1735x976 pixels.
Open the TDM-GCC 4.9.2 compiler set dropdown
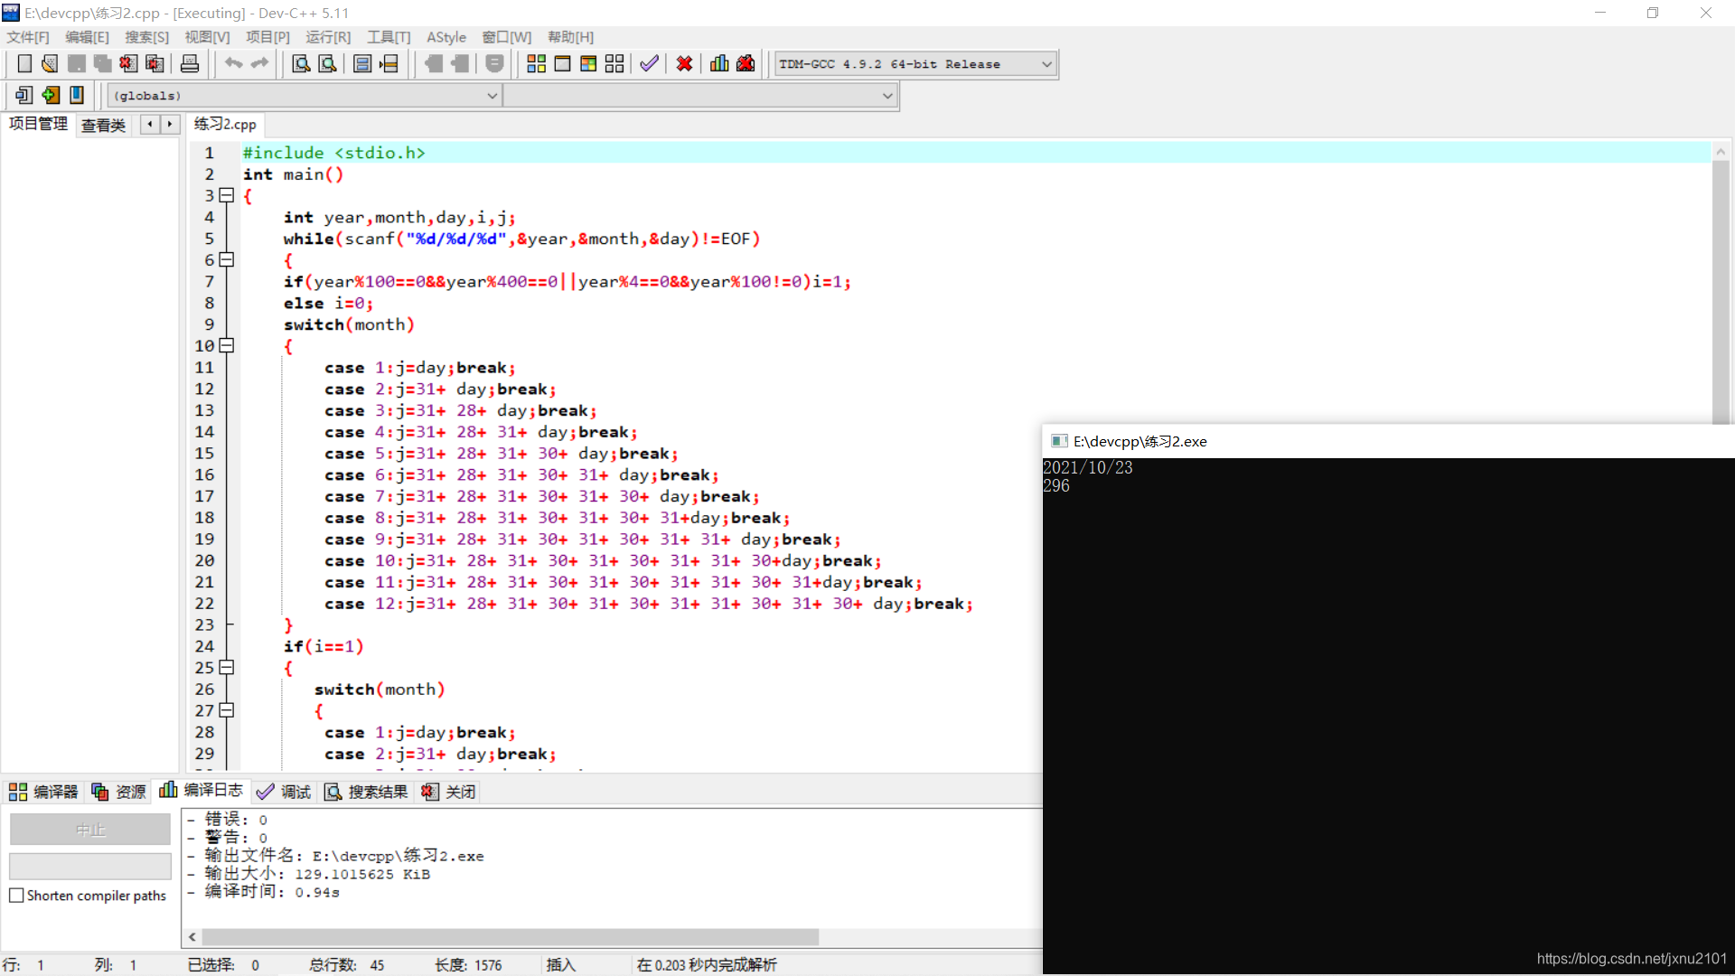tap(915, 64)
